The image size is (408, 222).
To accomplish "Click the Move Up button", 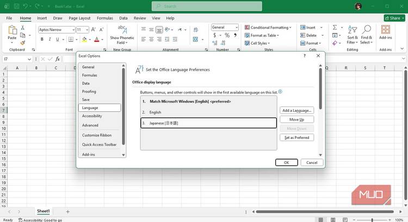I will [296, 119].
